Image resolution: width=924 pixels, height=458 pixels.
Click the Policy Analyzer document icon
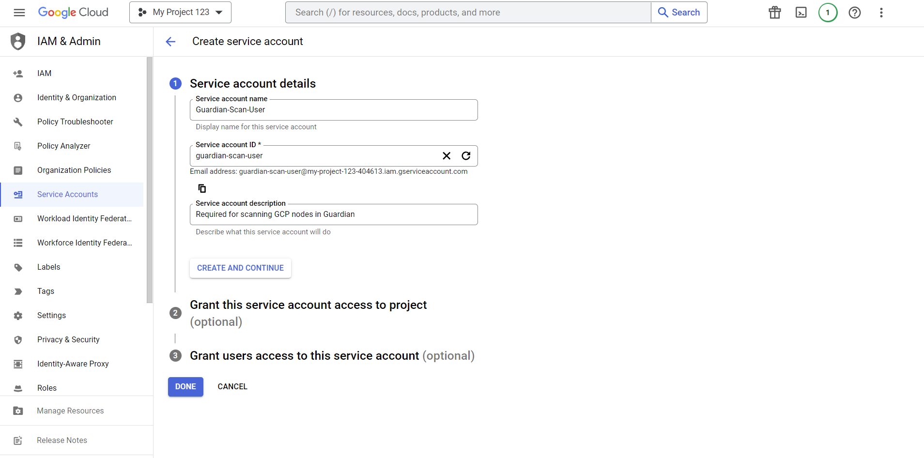pyautogui.click(x=18, y=146)
